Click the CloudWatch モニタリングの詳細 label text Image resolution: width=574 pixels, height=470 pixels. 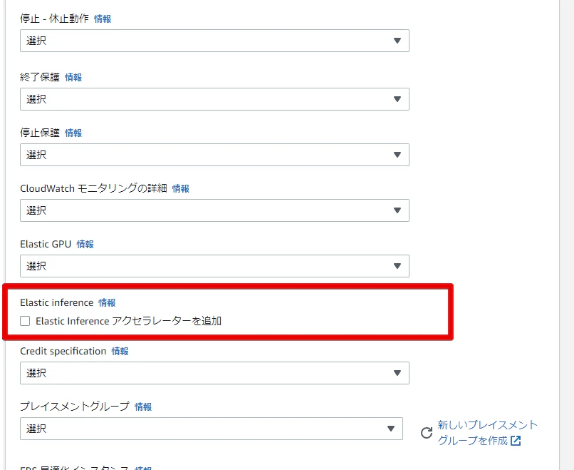click(x=93, y=188)
